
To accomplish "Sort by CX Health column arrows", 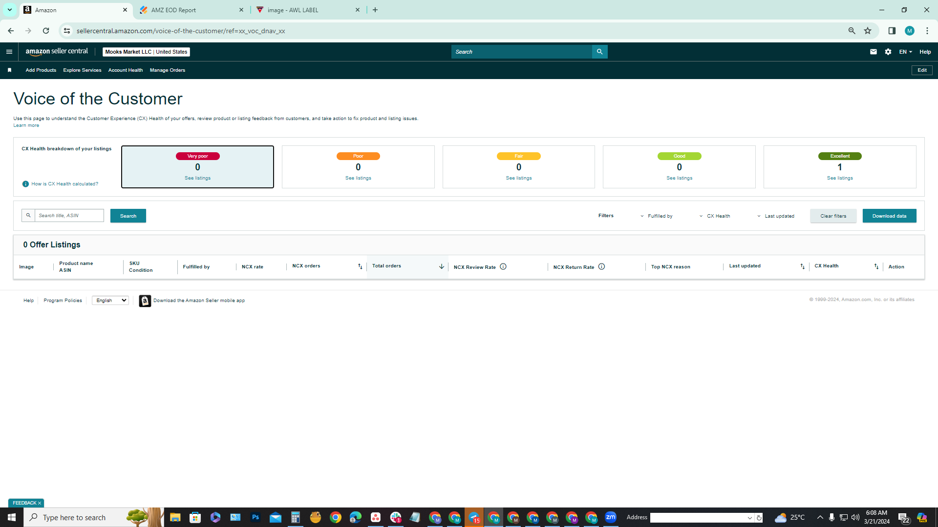I will tap(876, 266).
